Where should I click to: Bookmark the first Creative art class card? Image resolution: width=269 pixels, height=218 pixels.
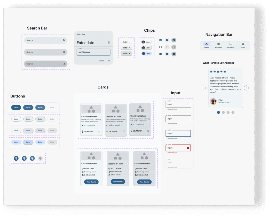(99, 132)
